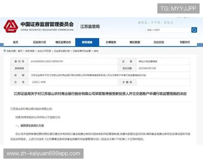The width and height of the screenshot is (203, 162).
Task: Click the 主题词 label cell
Action: point(127,82)
